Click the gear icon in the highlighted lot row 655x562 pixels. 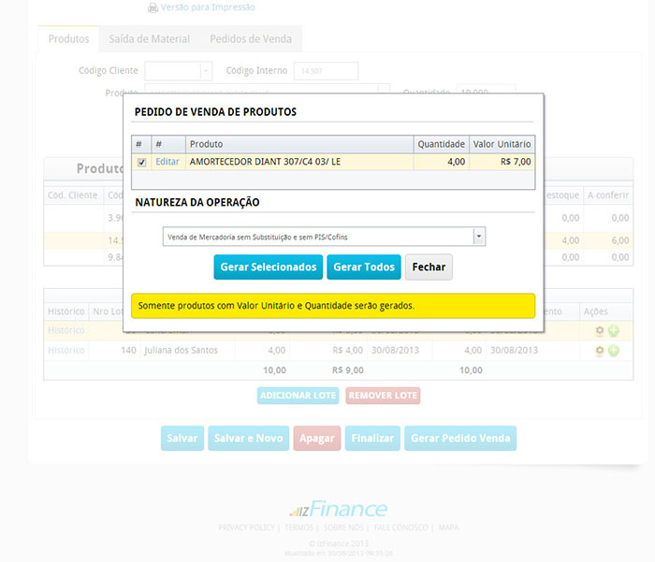(600, 331)
